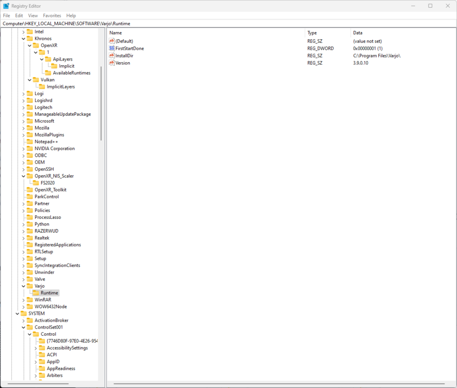
Task: Click the OpenXR folder icon
Action: point(36,45)
